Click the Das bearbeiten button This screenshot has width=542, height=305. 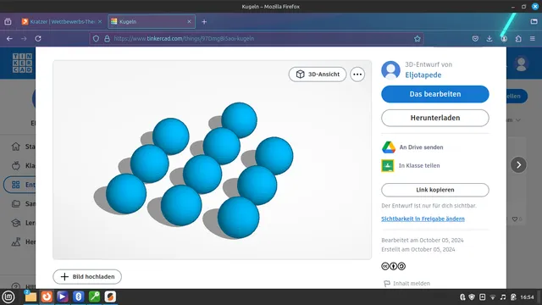coord(435,94)
